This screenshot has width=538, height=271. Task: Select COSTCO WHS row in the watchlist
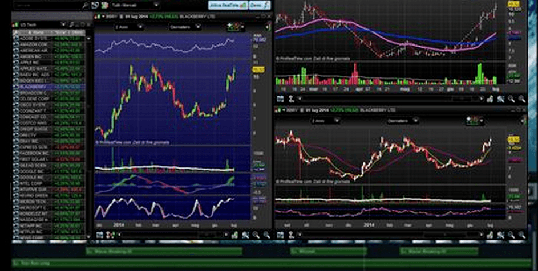50,123
